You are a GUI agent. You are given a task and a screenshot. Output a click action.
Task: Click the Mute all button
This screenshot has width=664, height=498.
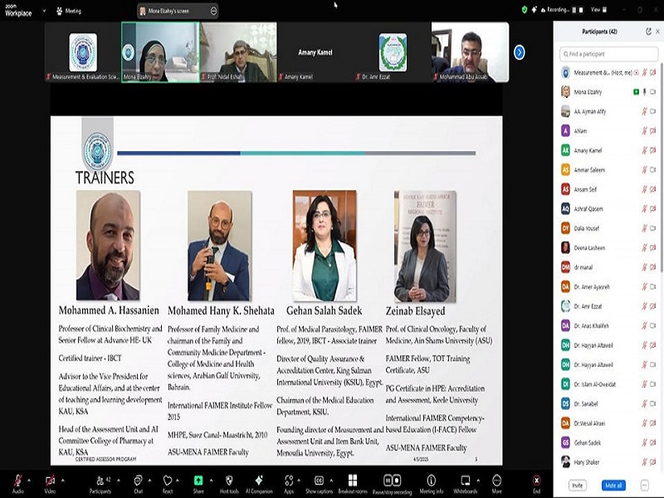(613, 486)
